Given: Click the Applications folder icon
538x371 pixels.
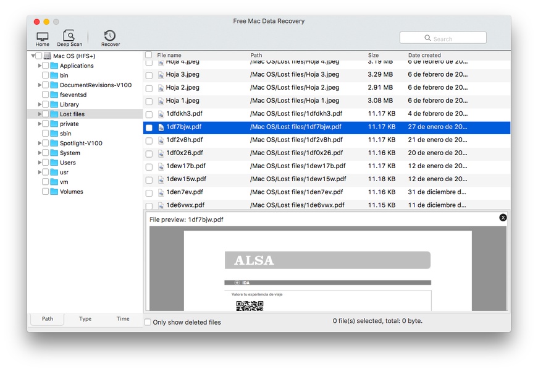Looking at the screenshot, I should pos(54,66).
